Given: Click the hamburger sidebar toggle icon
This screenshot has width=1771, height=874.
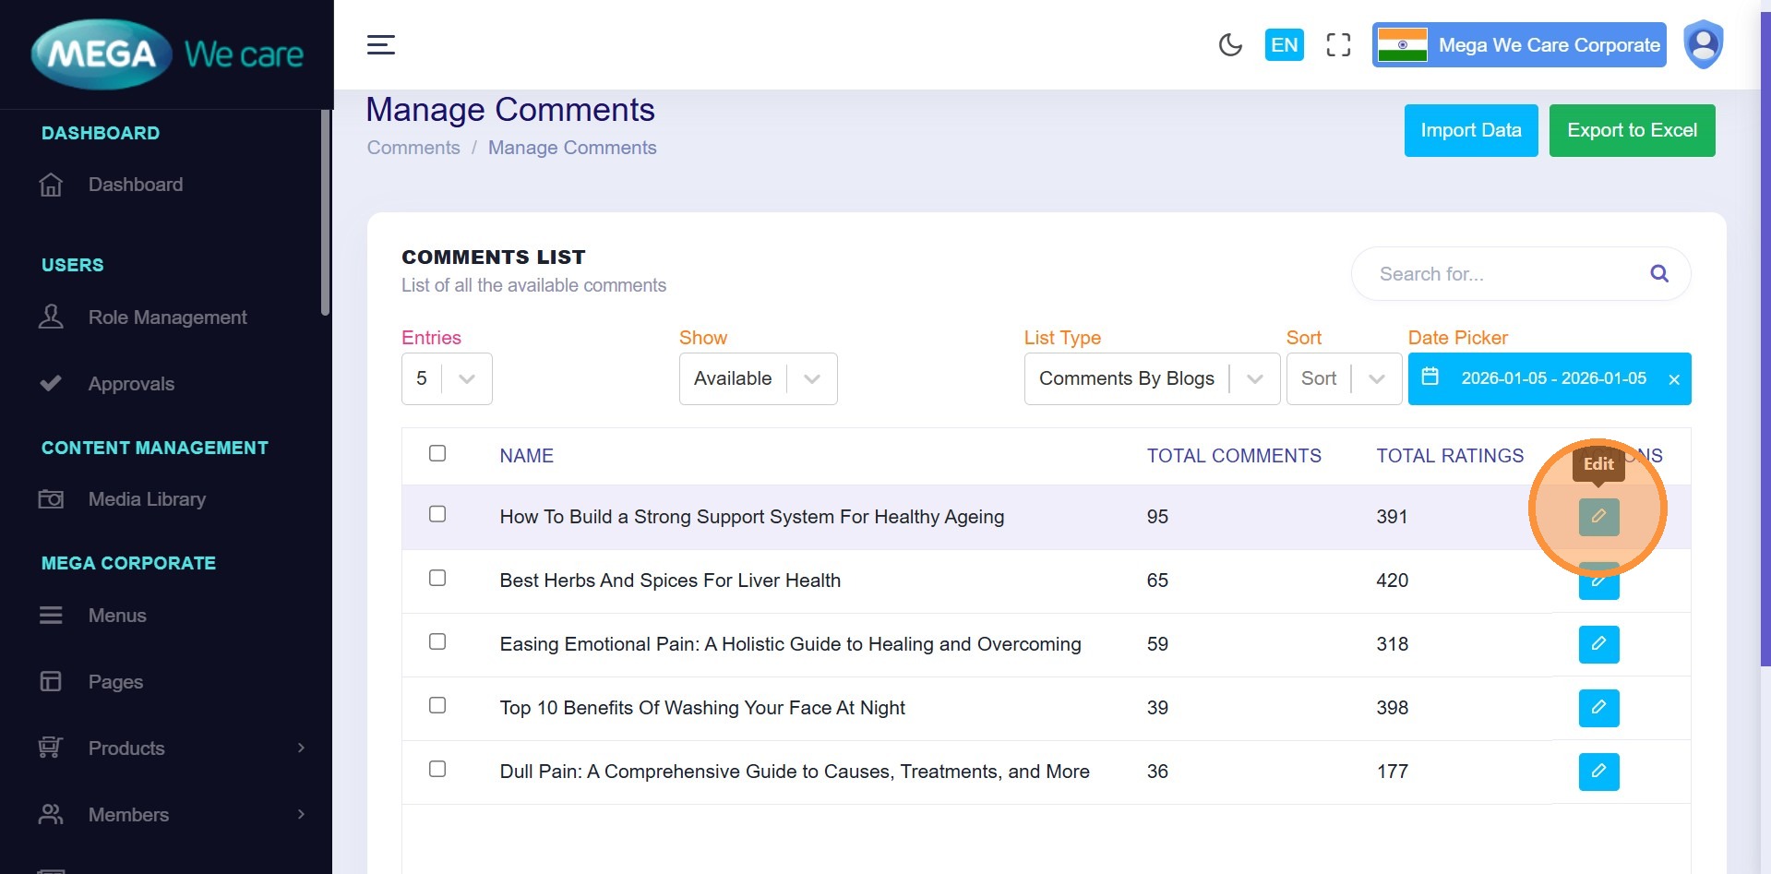Looking at the screenshot, I should click(x=381, y=44).
